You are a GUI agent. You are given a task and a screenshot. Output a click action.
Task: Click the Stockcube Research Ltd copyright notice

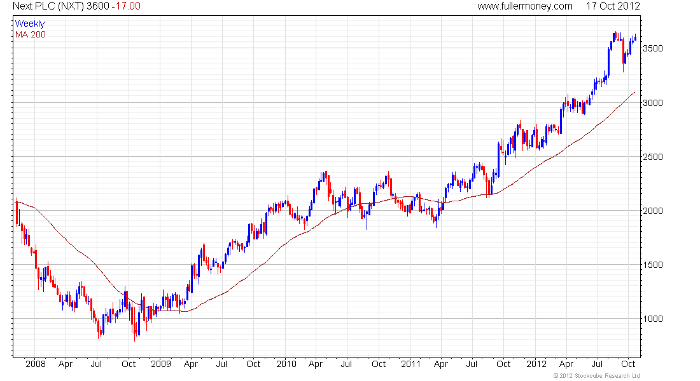coord(596,376)
